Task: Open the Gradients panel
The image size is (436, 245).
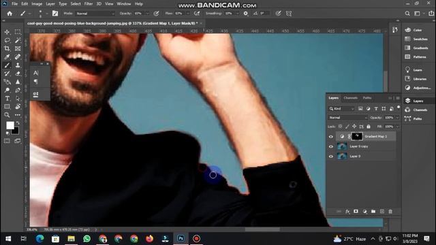Action: coord(417,48)
